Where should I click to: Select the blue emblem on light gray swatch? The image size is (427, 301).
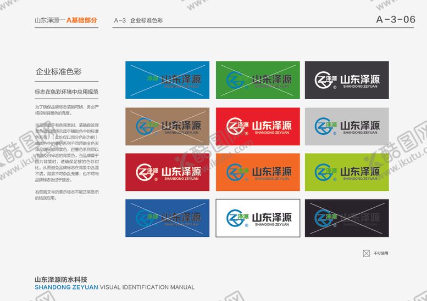click(323, 126)
